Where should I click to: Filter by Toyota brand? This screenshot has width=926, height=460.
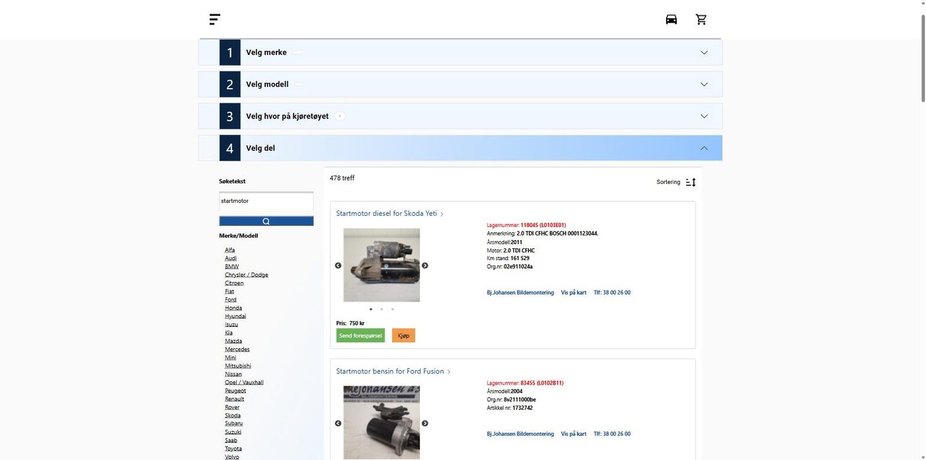(233, 449)
